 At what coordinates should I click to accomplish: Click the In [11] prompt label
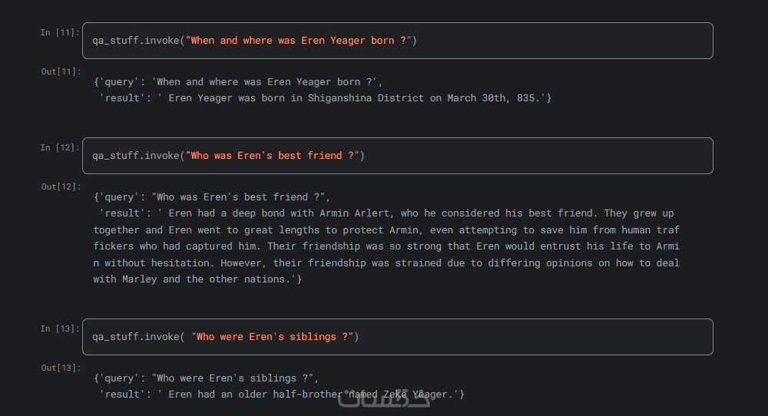tap(60, 32)
